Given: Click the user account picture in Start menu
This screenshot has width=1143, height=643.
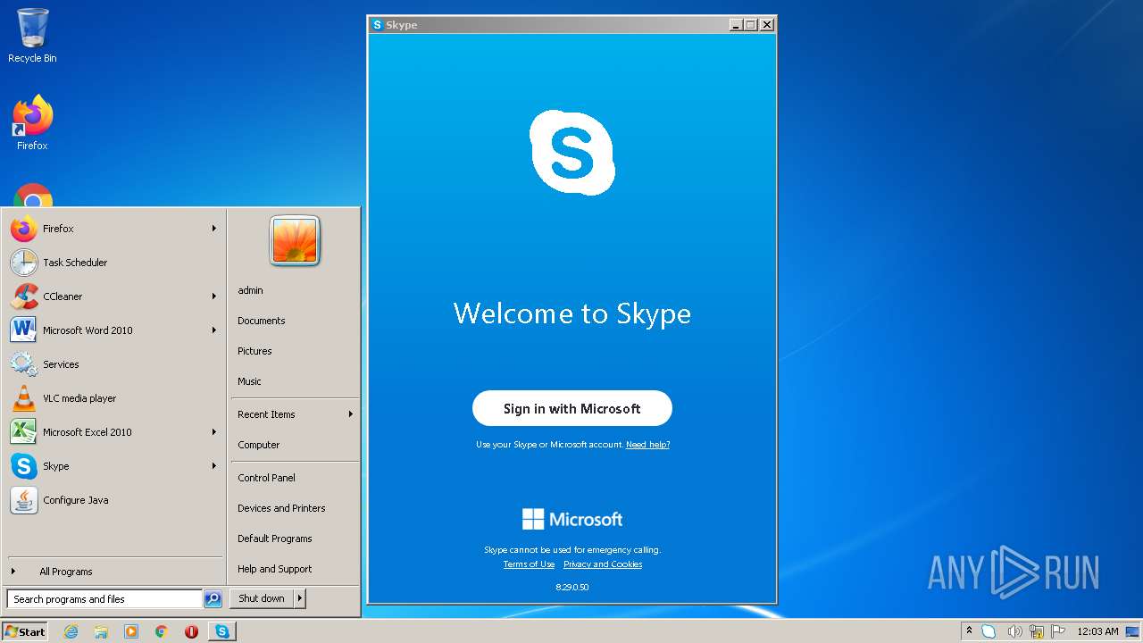Looking at the screenshot, I should point(295,241).
